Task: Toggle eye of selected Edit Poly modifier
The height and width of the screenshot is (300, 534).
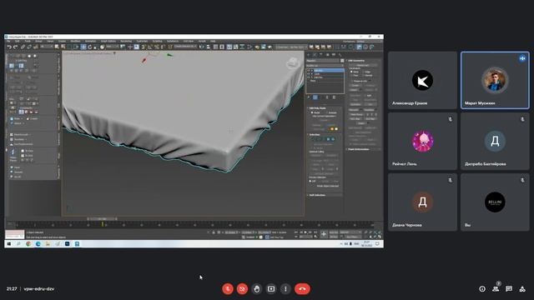Action: click(x=308, y=70)
